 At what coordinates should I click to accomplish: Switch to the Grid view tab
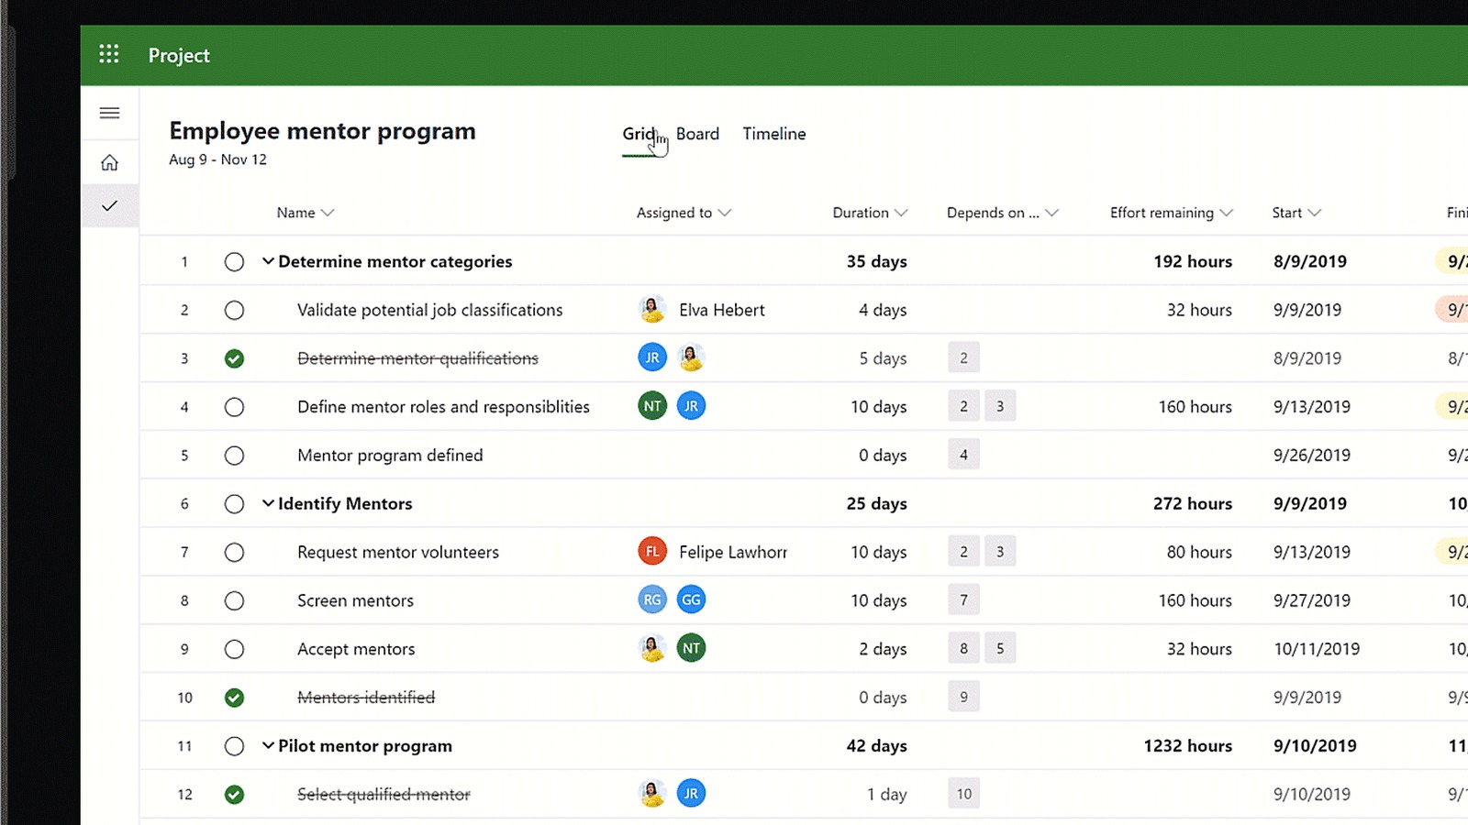[x=639, y=134]
